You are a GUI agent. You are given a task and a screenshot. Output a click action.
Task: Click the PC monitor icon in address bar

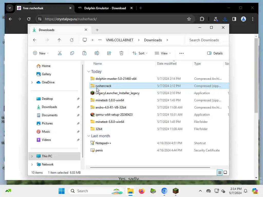tap(85, 40)
